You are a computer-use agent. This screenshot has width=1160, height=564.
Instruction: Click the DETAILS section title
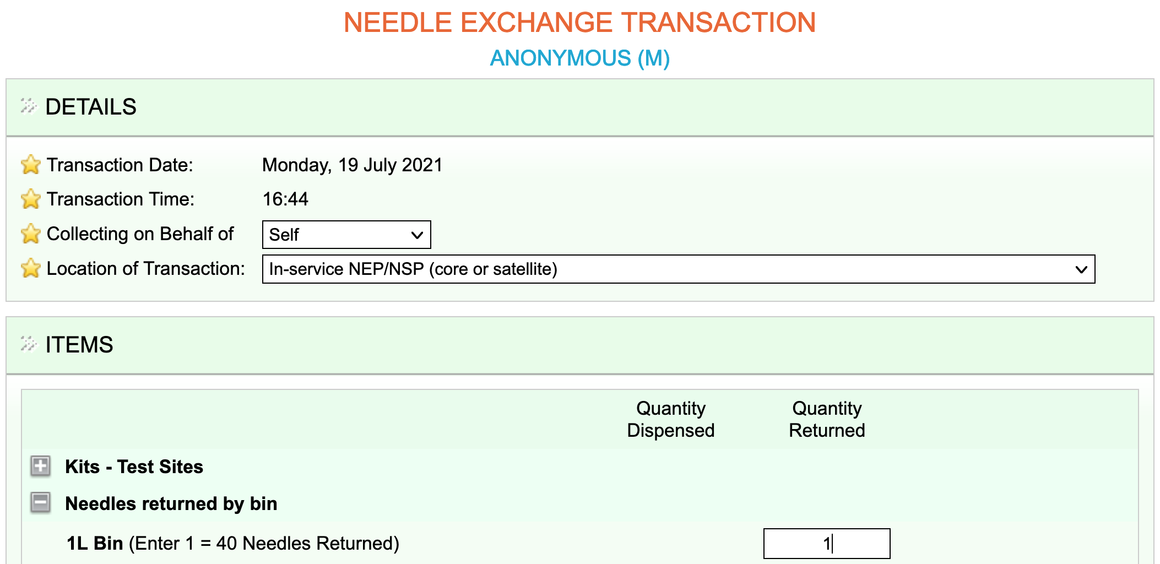91,106
